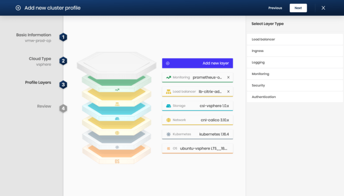Click the plus icon beside Add new cluster profile

[x=18, y=8]
